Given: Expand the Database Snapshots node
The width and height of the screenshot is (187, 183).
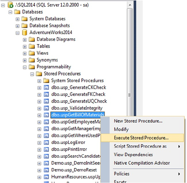Looking at the screenshot, I should (17, 26).
